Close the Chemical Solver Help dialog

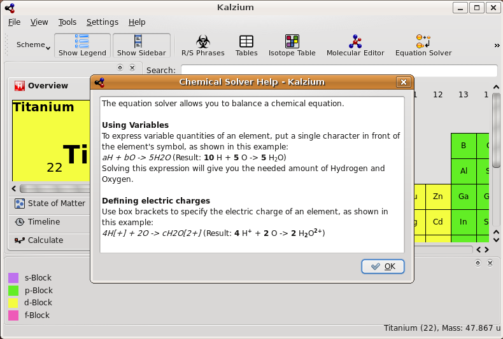tap(404, 82)
